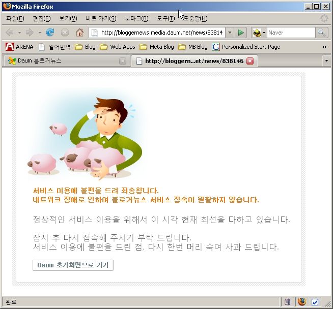Viewport: 333px width, 309px height.
Task: Open the 보기(V) menu
Action: coord(68,19)
